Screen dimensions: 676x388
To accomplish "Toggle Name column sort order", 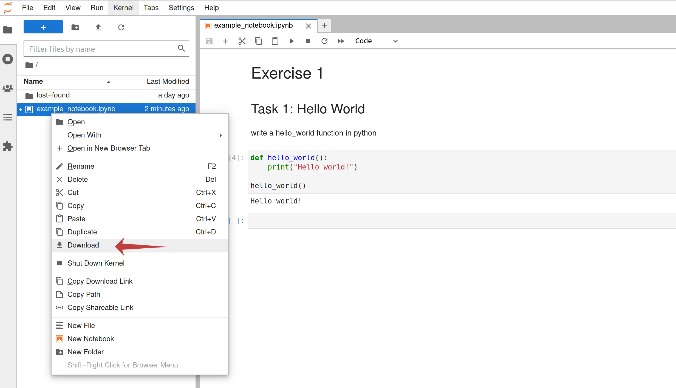I will coord(69,82).
